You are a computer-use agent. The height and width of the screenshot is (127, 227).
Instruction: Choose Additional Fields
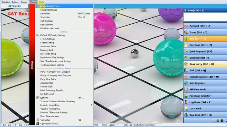pos(48,46)
